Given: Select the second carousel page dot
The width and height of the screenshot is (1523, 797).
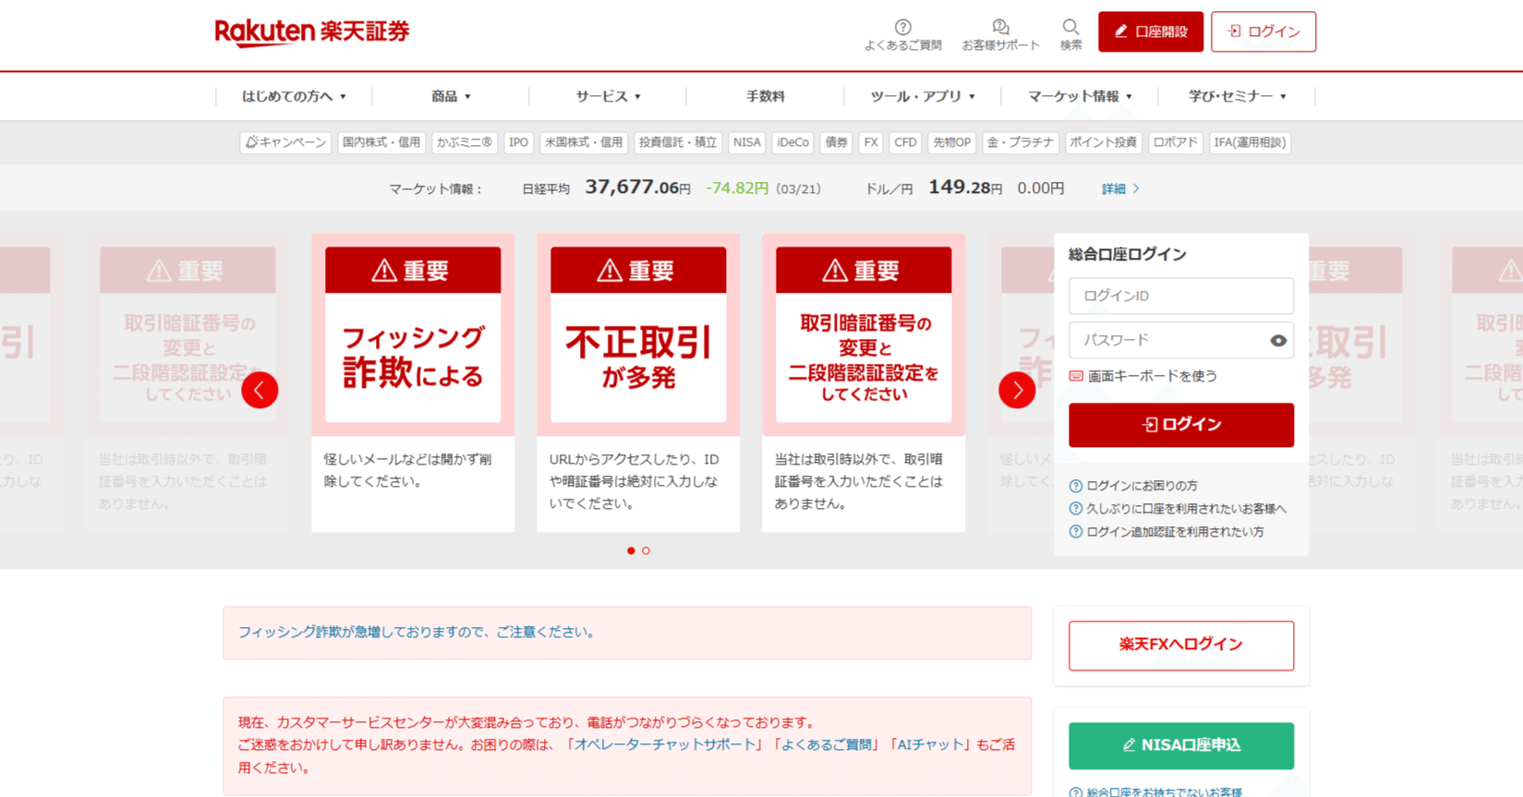Looking at the screenshot, I should [x=646, y=550].
